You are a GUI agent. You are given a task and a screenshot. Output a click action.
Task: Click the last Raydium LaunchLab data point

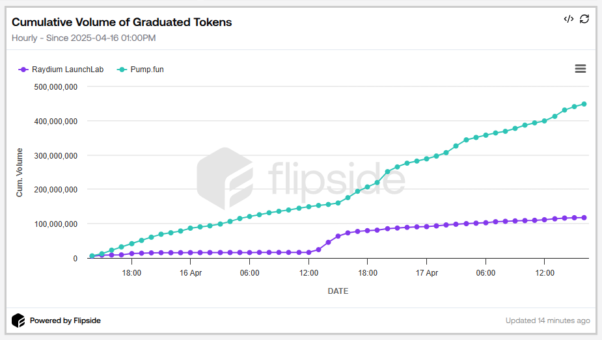(584, 218)
